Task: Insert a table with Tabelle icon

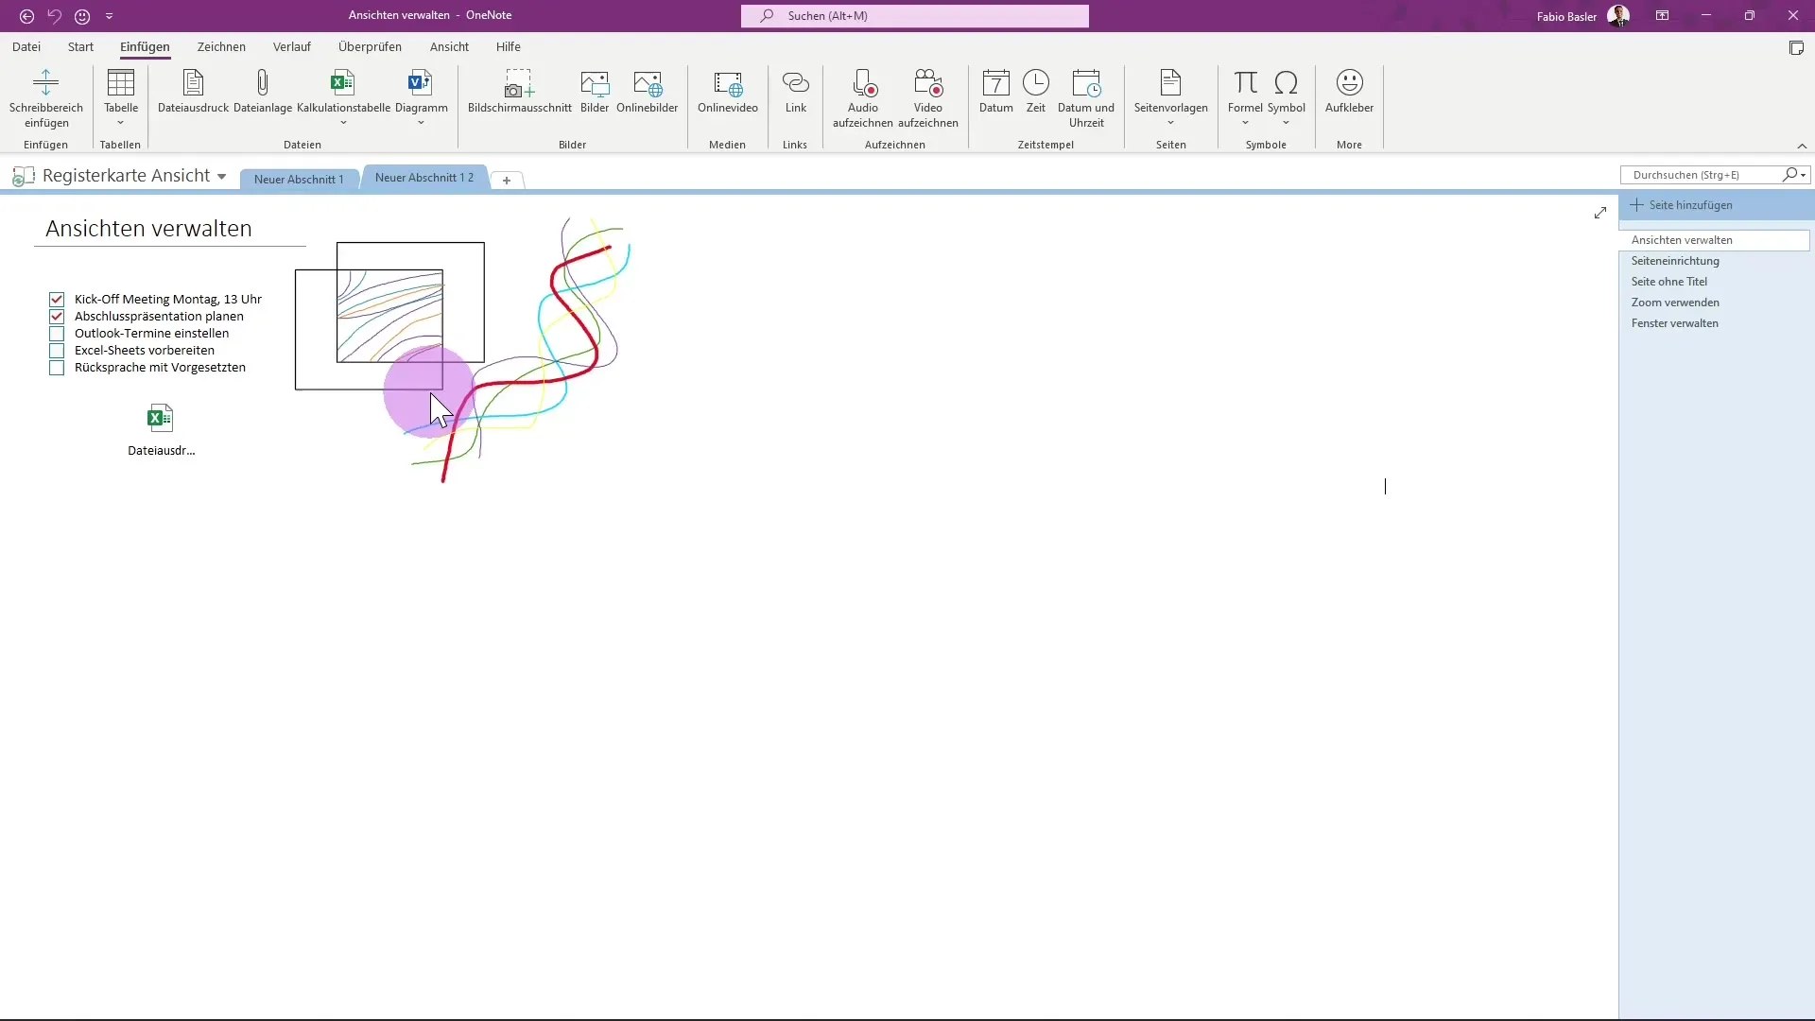Action: point(121,83)
